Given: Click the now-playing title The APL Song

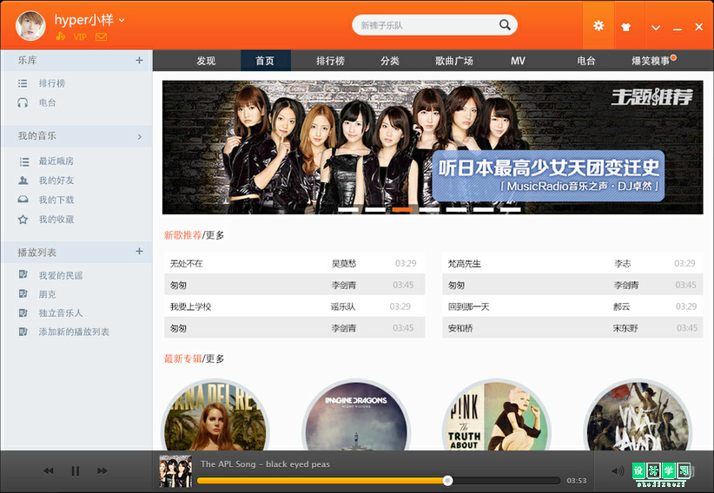Looking at the screenshot, I should point(265,464).
